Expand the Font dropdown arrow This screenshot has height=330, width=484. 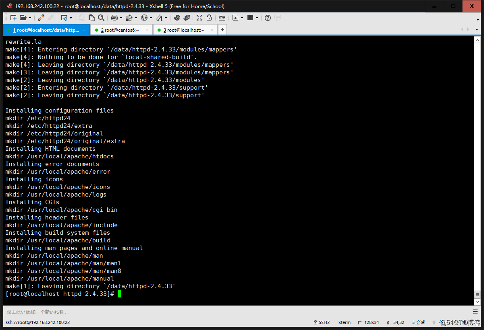166,18
